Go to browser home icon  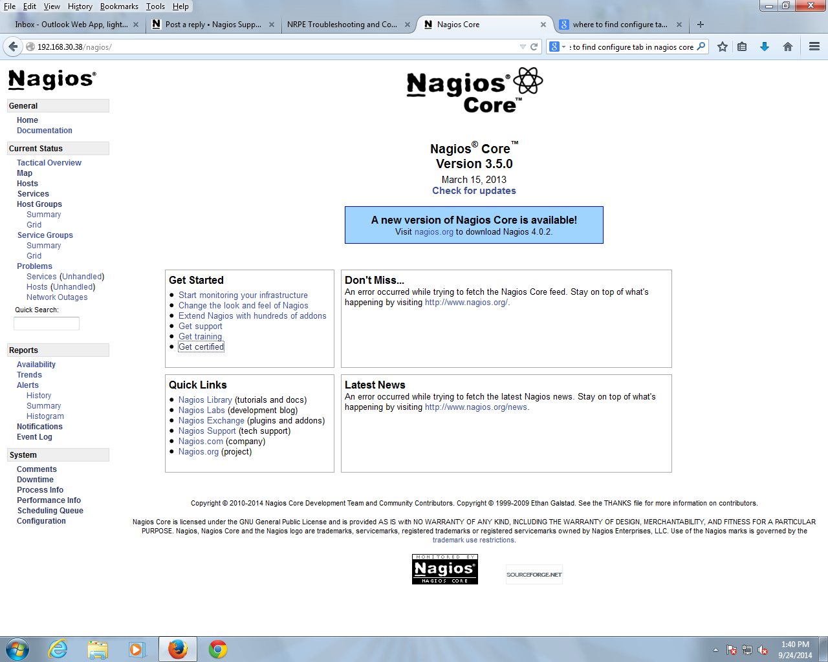788,47
